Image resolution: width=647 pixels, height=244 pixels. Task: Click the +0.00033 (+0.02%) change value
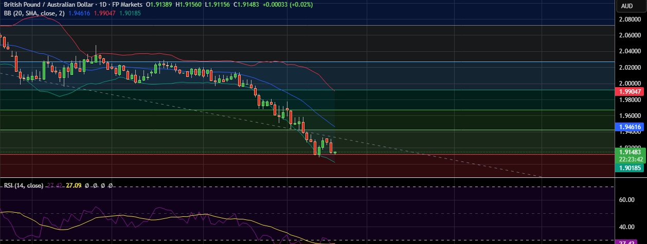pyautogui.click(x=287, y=4)
